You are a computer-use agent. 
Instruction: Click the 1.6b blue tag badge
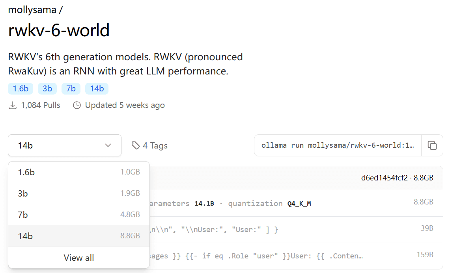pos(21,89)
